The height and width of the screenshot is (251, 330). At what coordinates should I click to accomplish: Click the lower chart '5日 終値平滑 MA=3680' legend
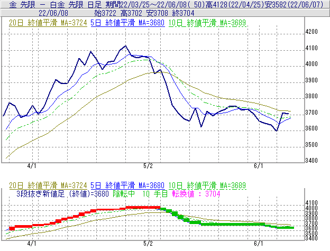coord(127,185)
